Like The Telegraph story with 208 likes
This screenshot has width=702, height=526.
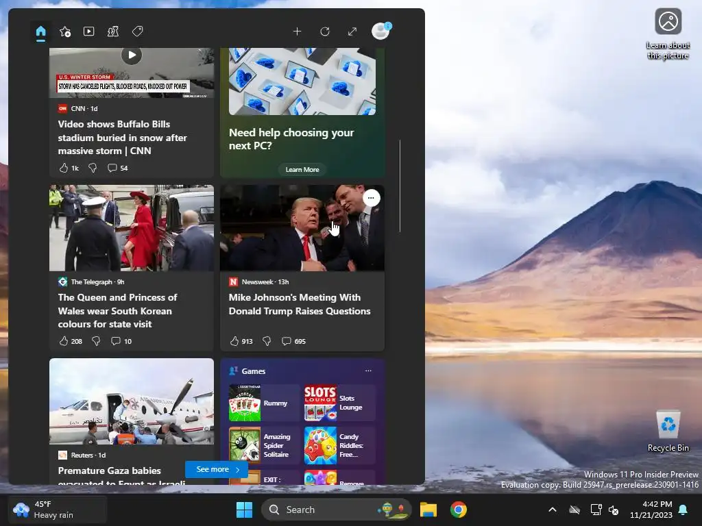pos(71,341)
